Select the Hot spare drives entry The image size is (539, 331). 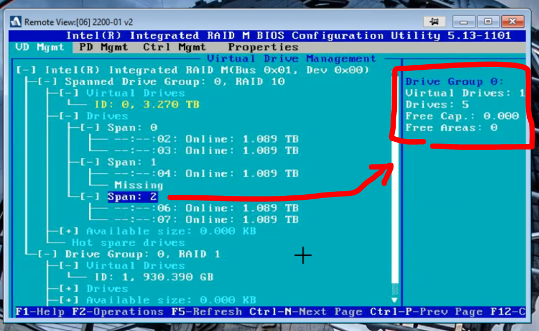128,243
